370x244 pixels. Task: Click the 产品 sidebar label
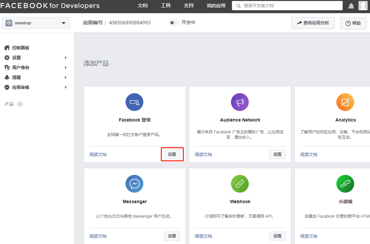[9, 104]
